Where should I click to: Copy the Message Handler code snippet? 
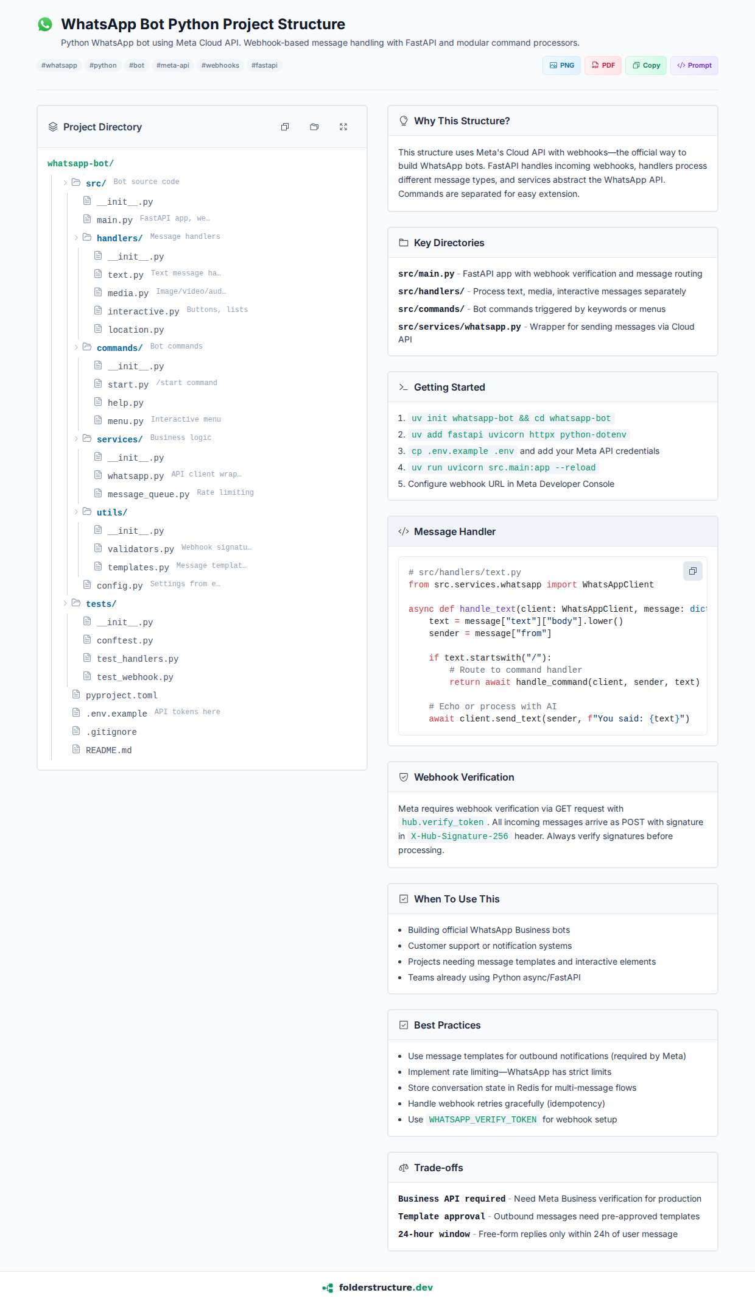coord(692,571)
